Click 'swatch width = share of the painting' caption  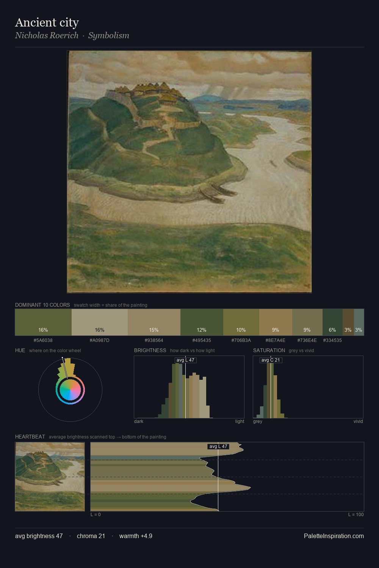point(111,305)
